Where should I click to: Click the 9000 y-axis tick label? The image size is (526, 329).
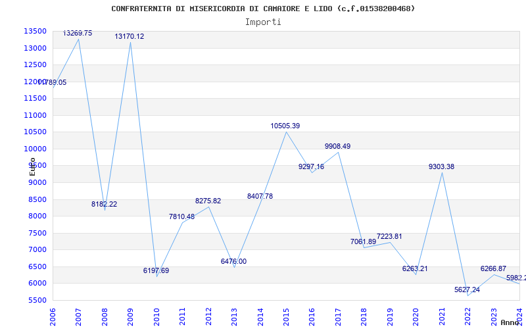point(37,183)
